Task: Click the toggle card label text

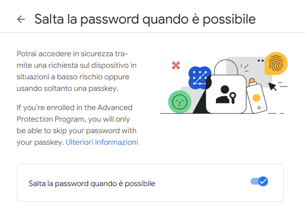Action: [92, 183]
